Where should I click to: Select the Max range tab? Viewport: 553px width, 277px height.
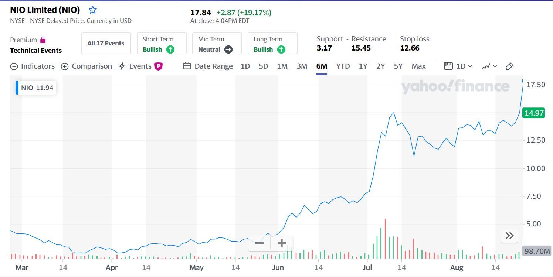pos(419,66)
